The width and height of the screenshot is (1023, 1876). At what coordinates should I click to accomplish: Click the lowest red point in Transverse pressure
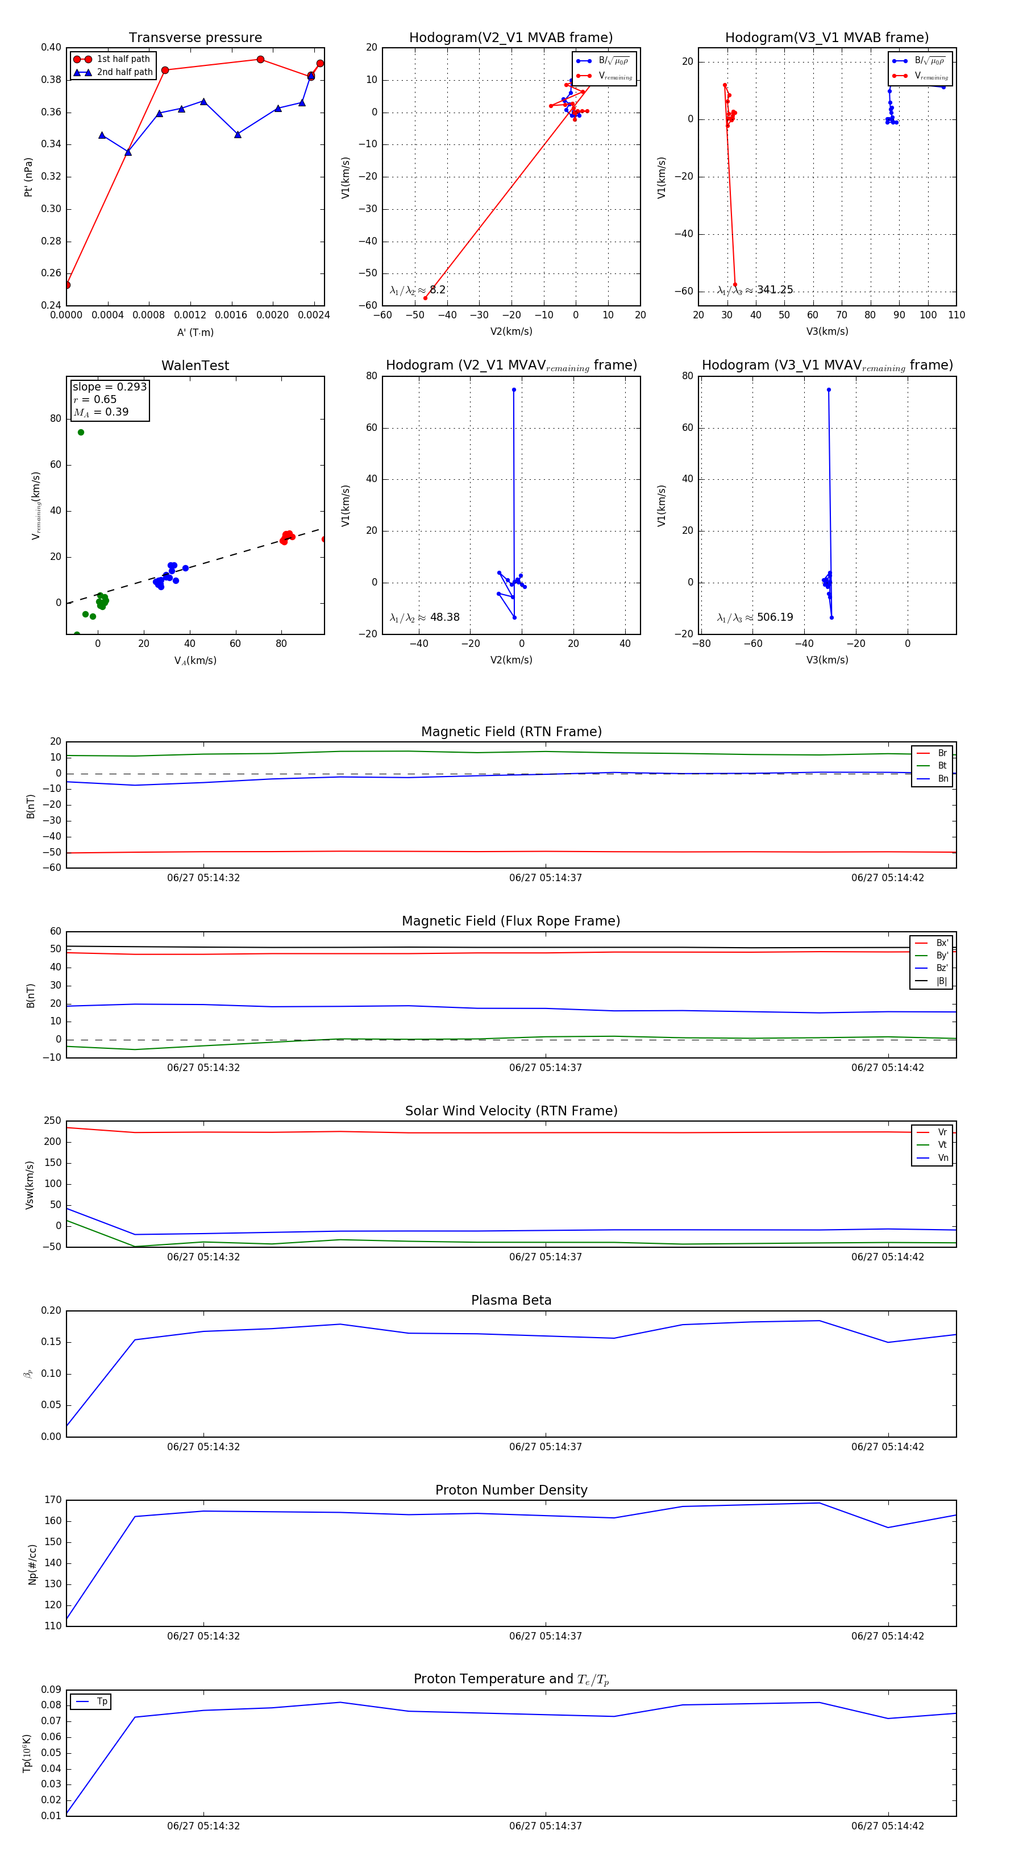67,285
